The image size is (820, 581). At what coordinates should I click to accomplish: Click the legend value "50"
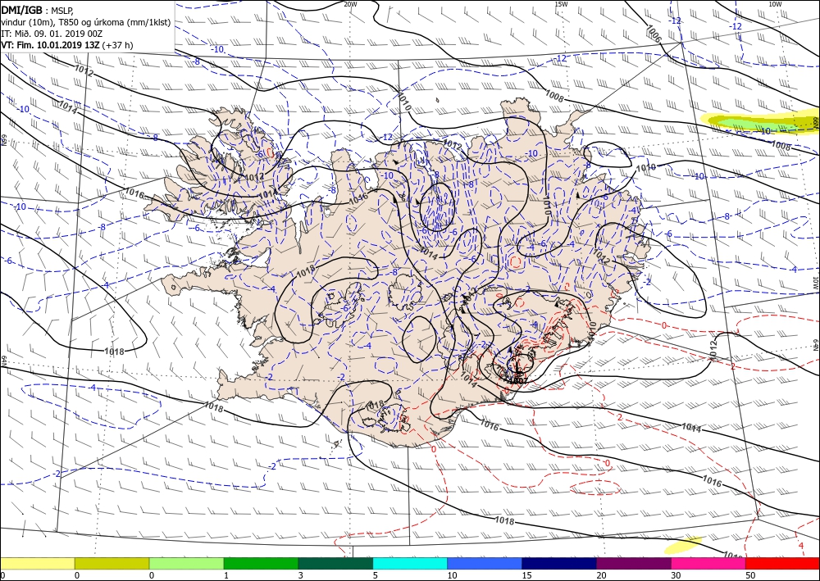(x=751, y=575)
